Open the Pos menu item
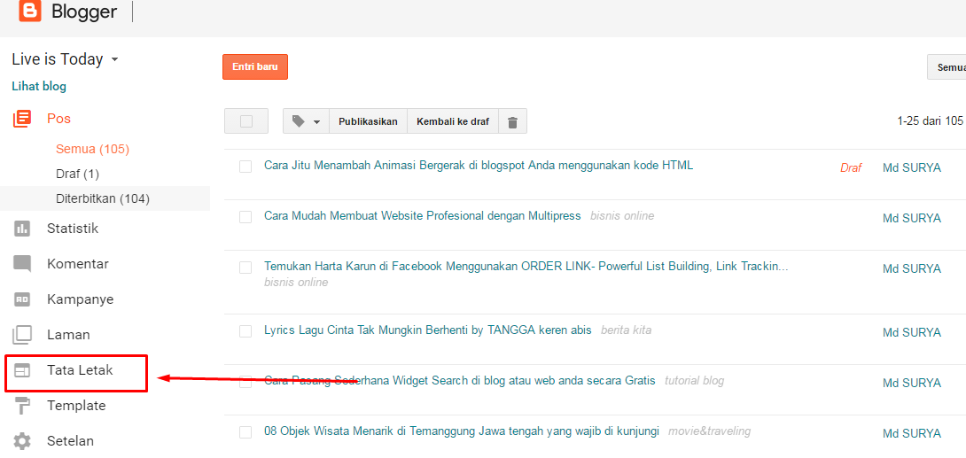Viewport: 966px width, 458px height. [x=58, y=119]
